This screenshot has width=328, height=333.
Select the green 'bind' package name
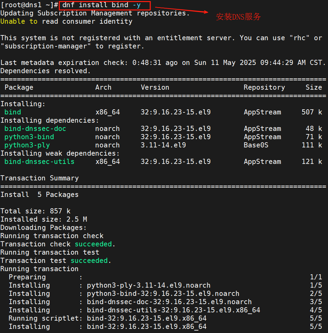point(13,112)
